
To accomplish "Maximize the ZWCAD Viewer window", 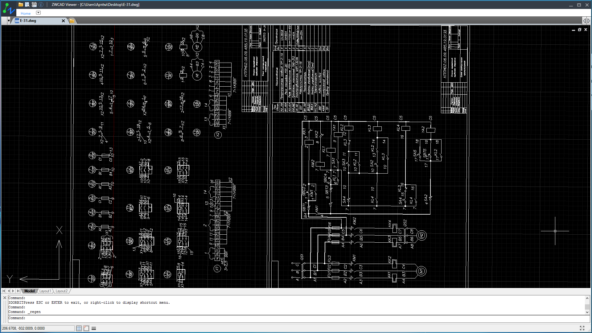I will pyautogui.click(x=579, y=5).
